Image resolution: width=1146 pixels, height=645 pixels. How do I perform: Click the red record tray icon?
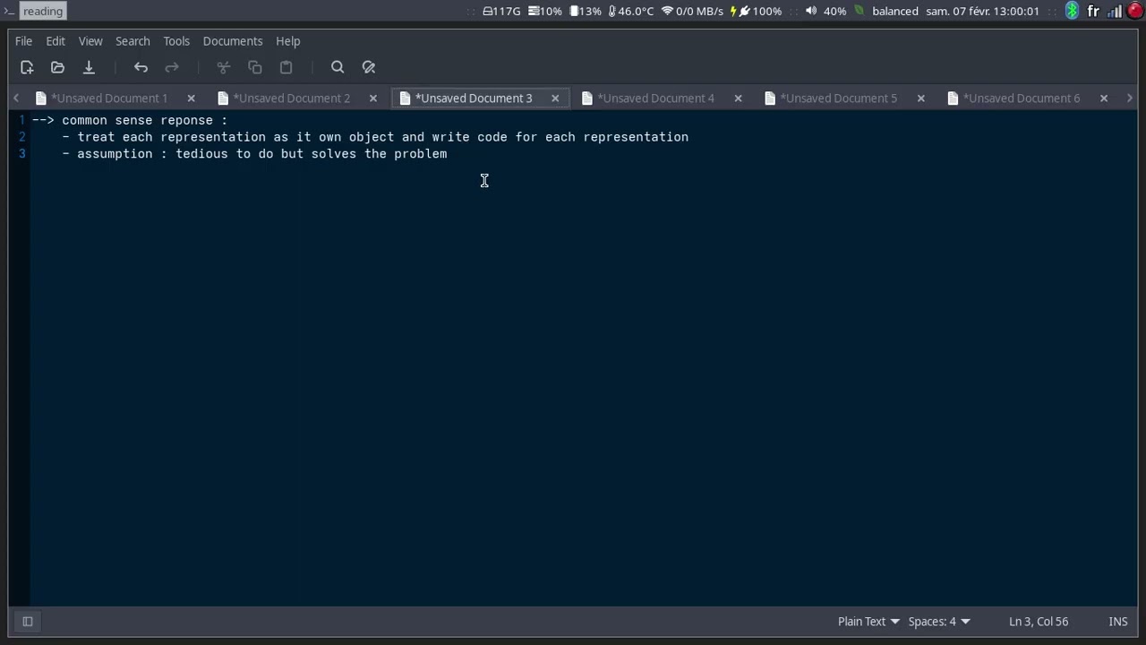1135,11
